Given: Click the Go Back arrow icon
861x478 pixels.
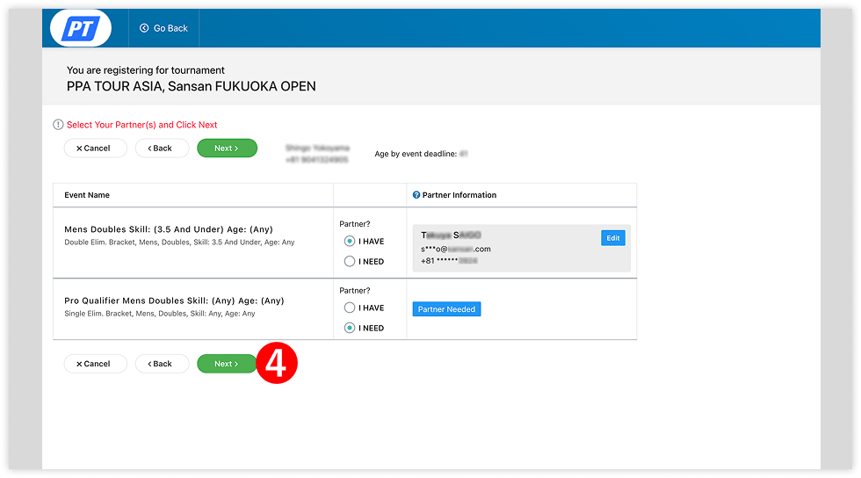Looking at the screenshot, I should click(144, 28).
